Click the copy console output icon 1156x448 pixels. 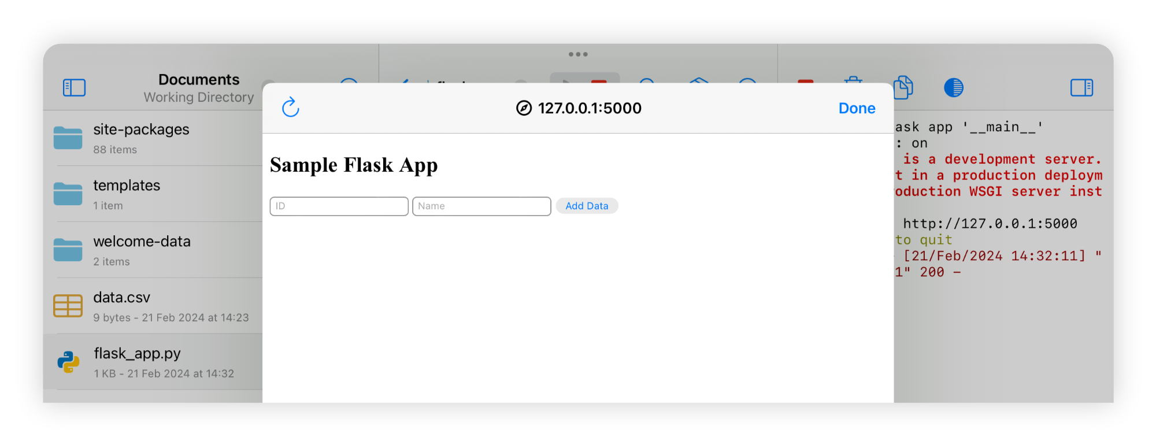click(903, 88)
